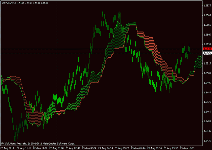Click the 1.6545 price scale label
The height and width of the screenshot is (150, 212).
click(x=207, y=35)
